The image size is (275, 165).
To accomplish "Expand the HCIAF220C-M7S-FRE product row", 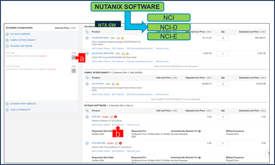I will point(87,54).
